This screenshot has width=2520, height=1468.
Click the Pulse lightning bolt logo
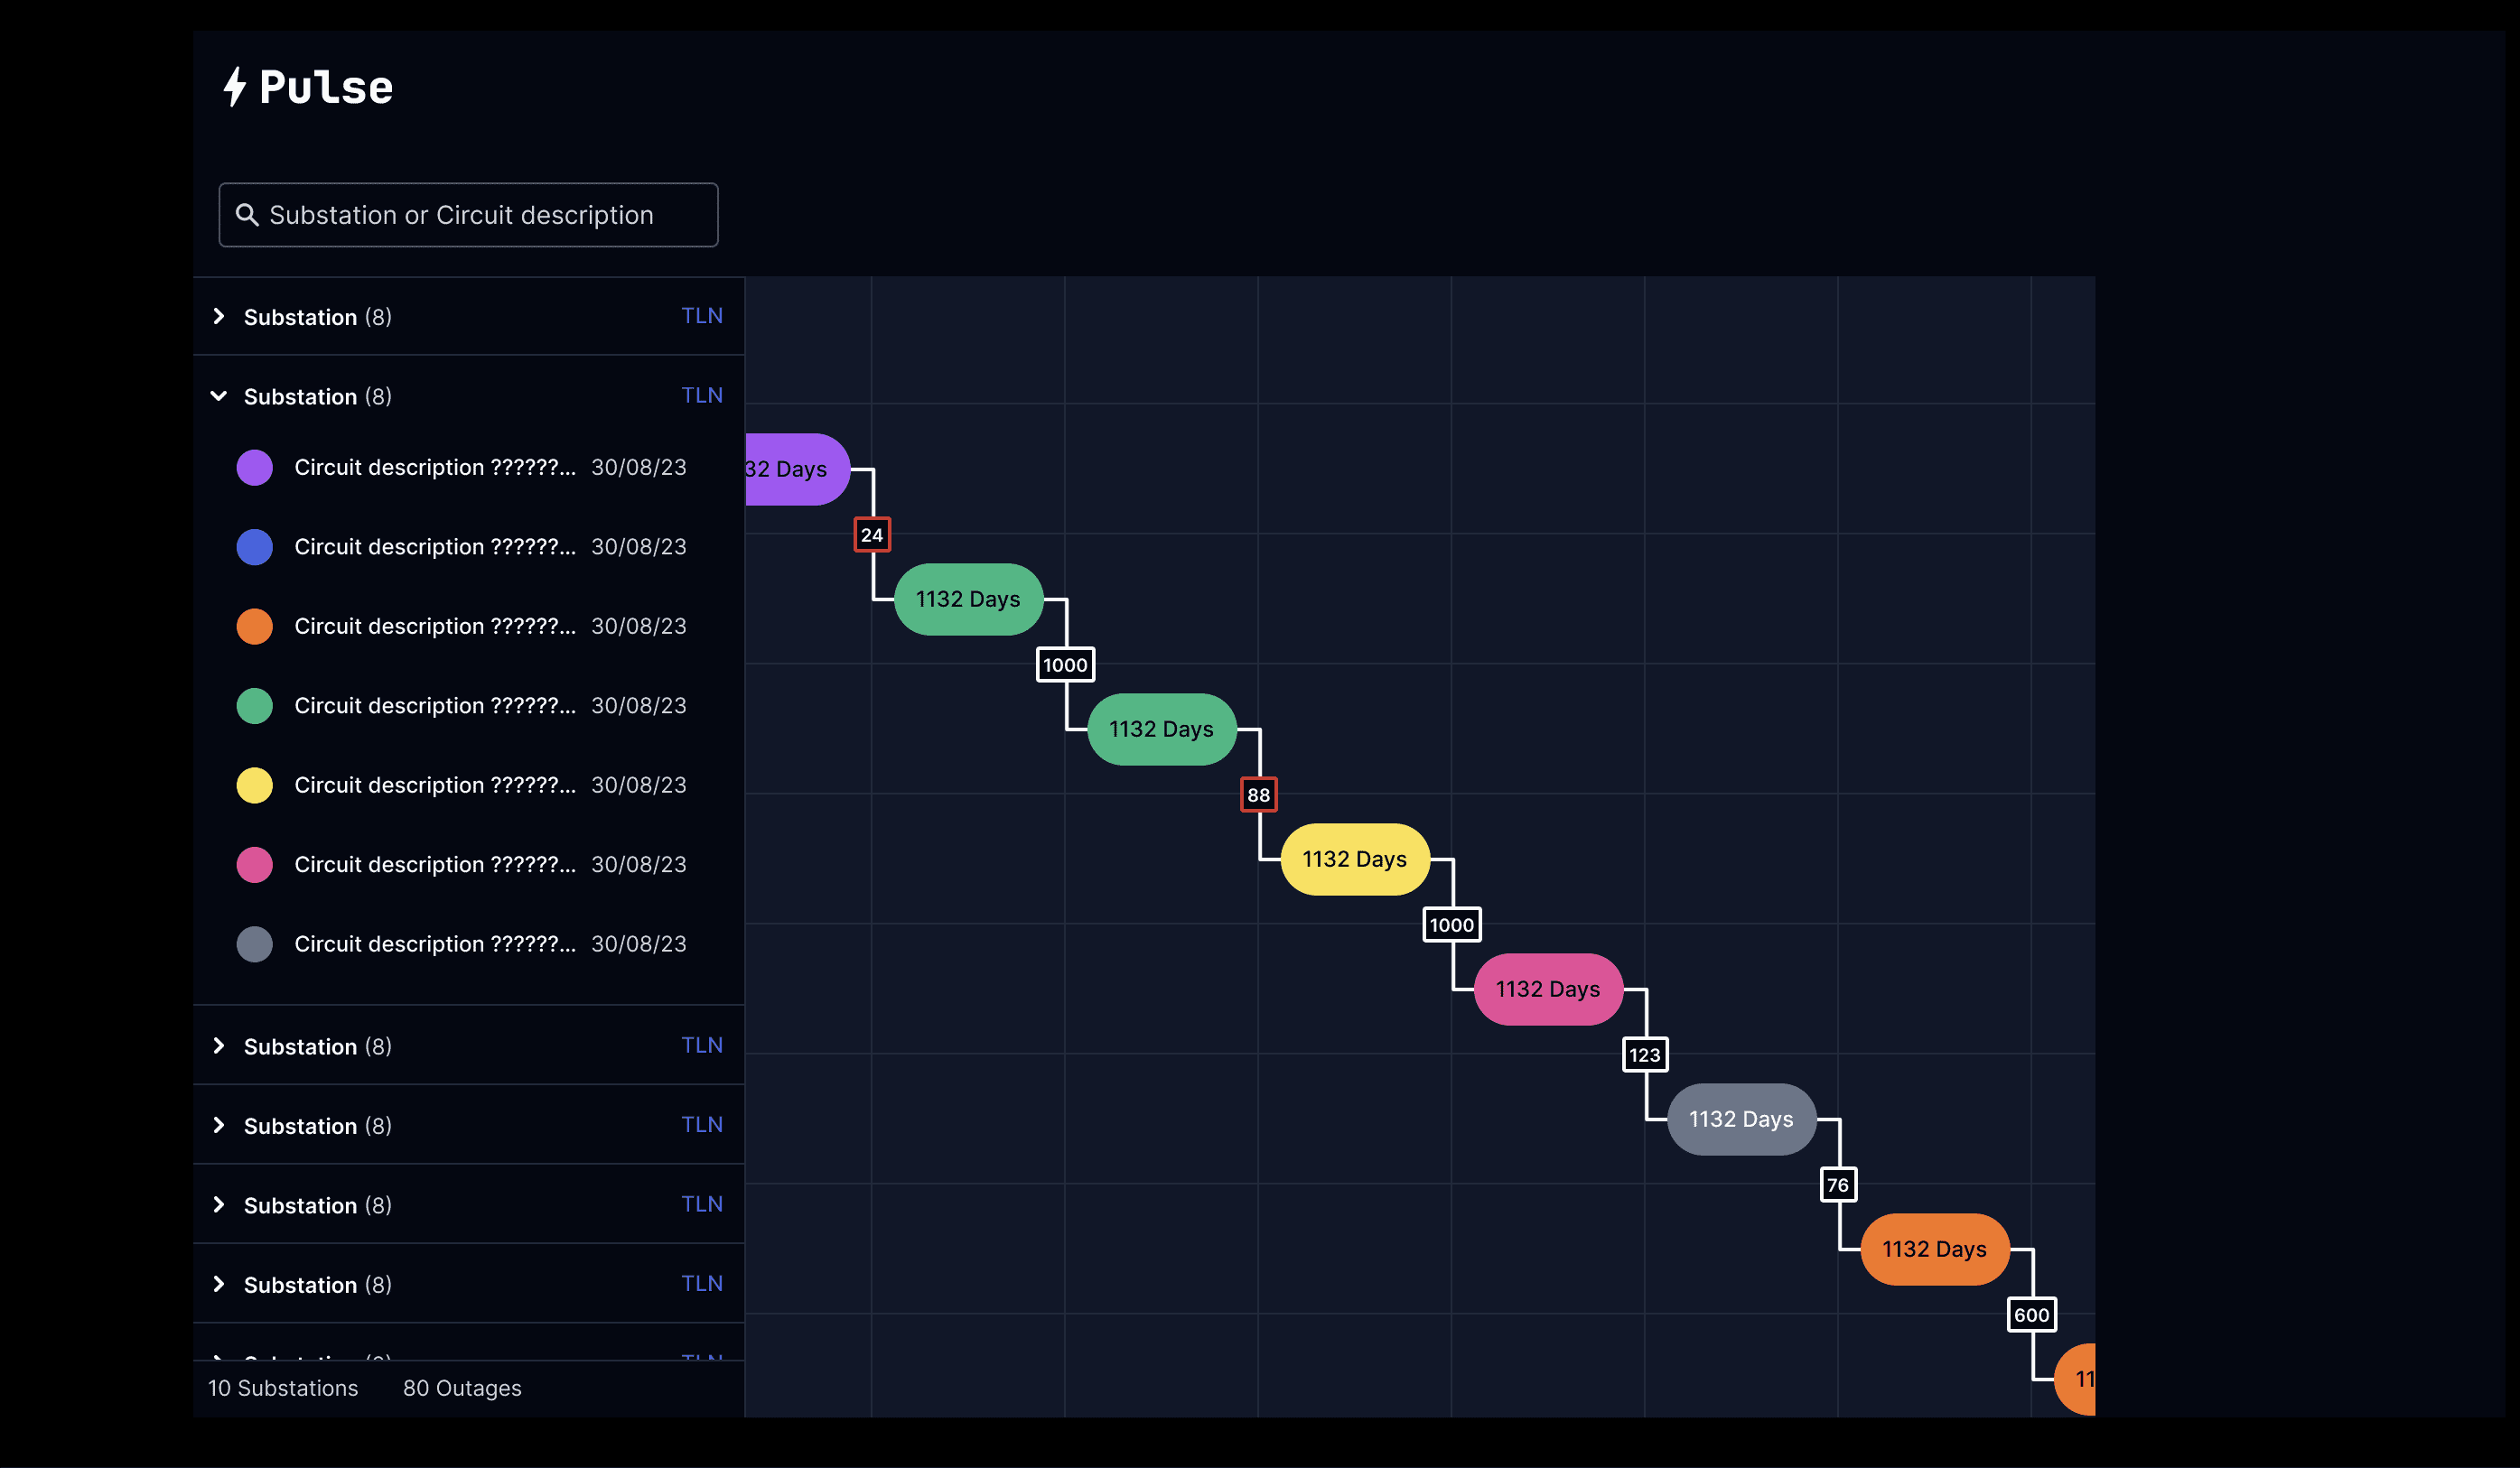[235, 87]
